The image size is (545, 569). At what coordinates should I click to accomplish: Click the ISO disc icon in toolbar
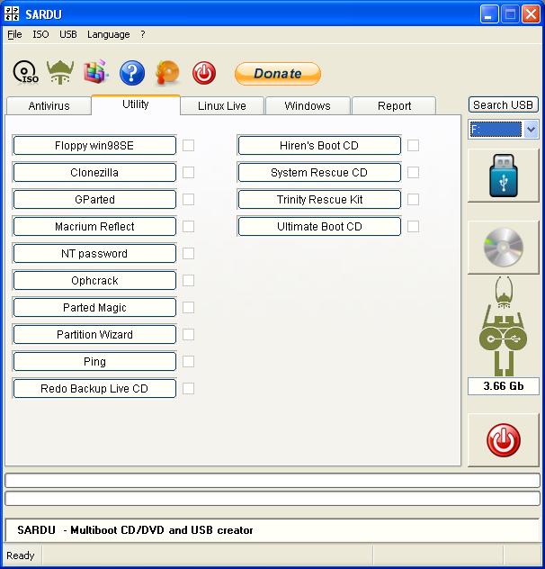point(25,72)
